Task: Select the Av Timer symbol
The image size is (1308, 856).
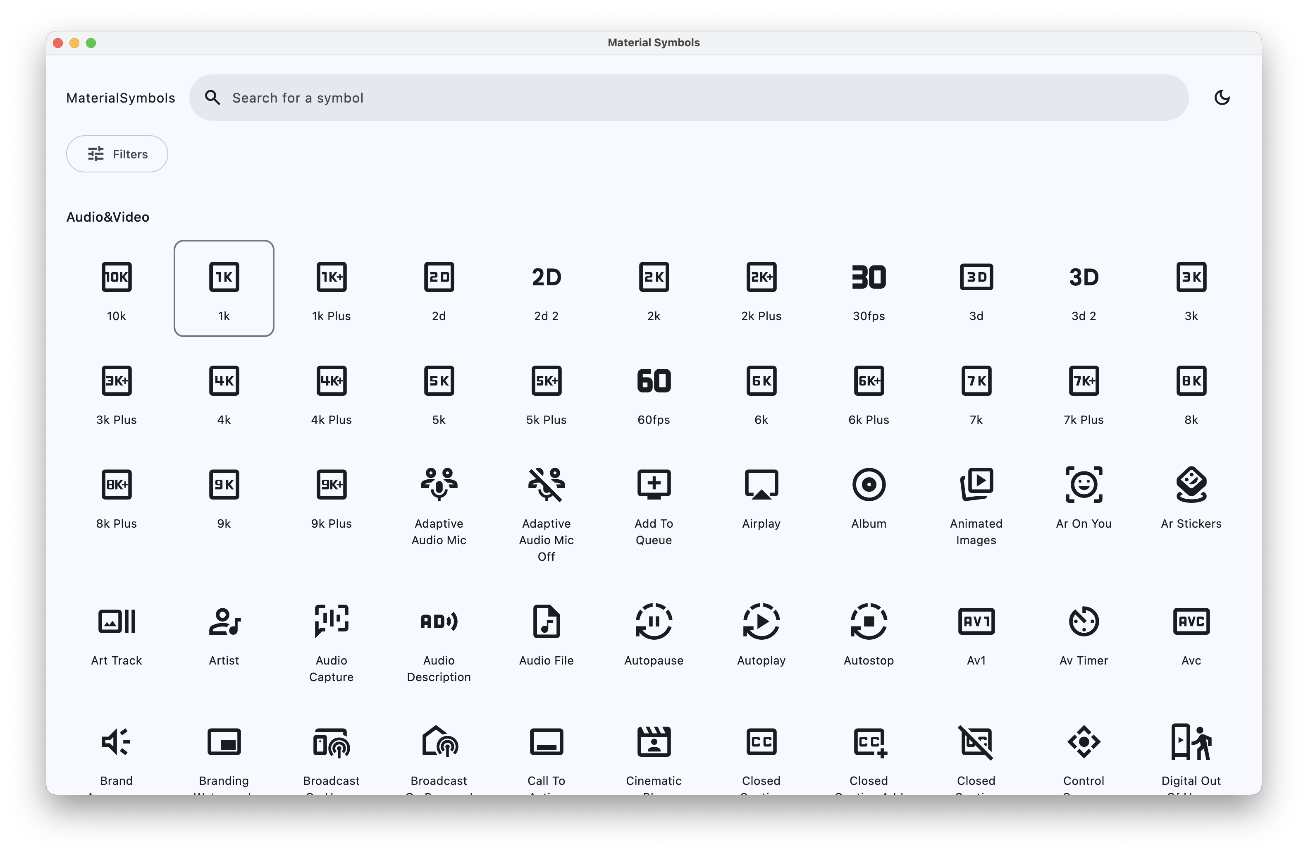Action: click(1083, 621)
